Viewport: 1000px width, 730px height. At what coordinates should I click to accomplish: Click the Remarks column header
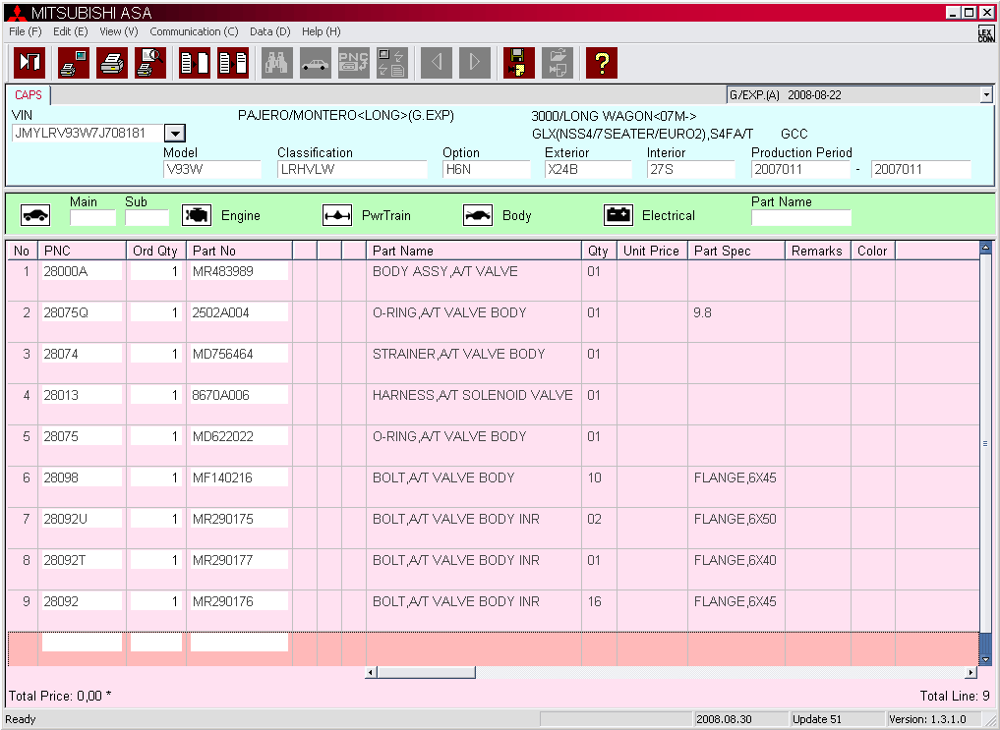click(818, 251)
